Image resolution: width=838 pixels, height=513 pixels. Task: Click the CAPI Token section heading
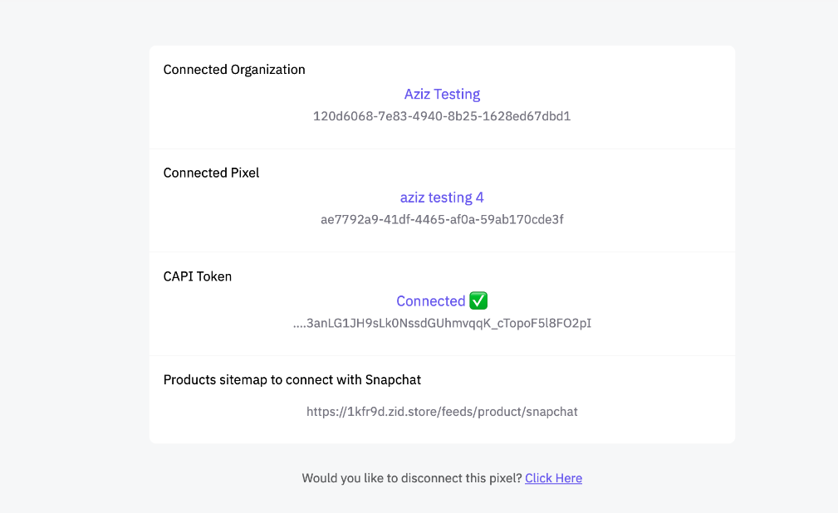(x=197, y=276)
